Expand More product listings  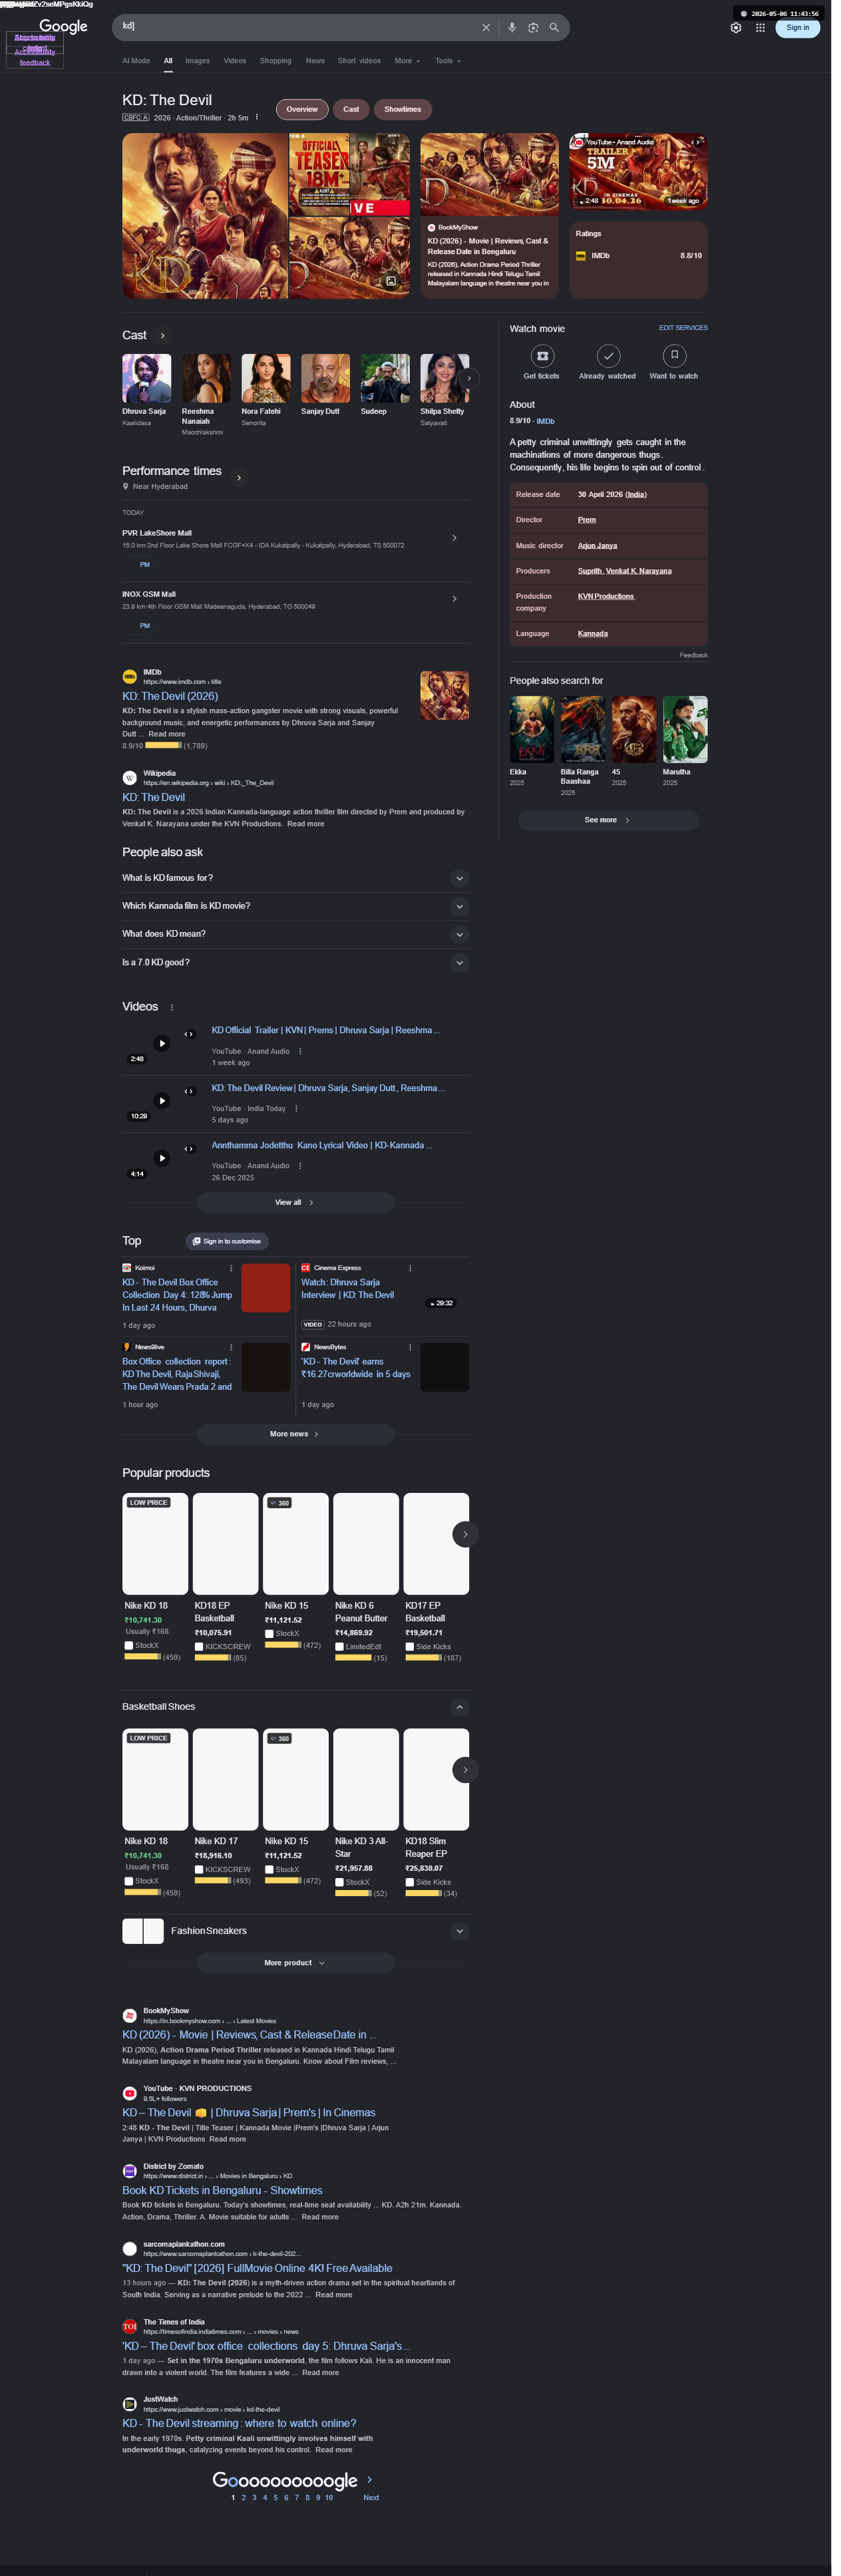tap(295, 1963)
